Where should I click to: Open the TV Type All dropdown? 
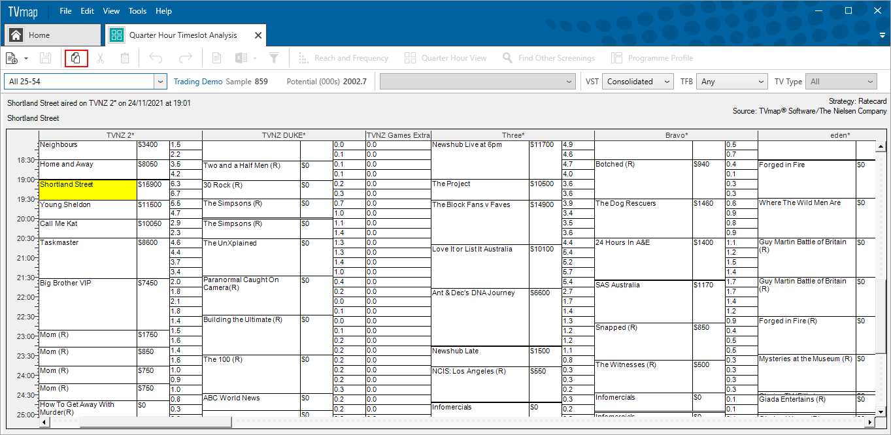pos(841,82)
